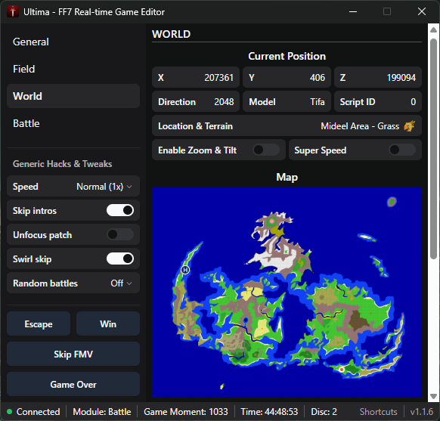Screen dimensions: 440x421
Task: Open the General section
Action: coord(73,42)
